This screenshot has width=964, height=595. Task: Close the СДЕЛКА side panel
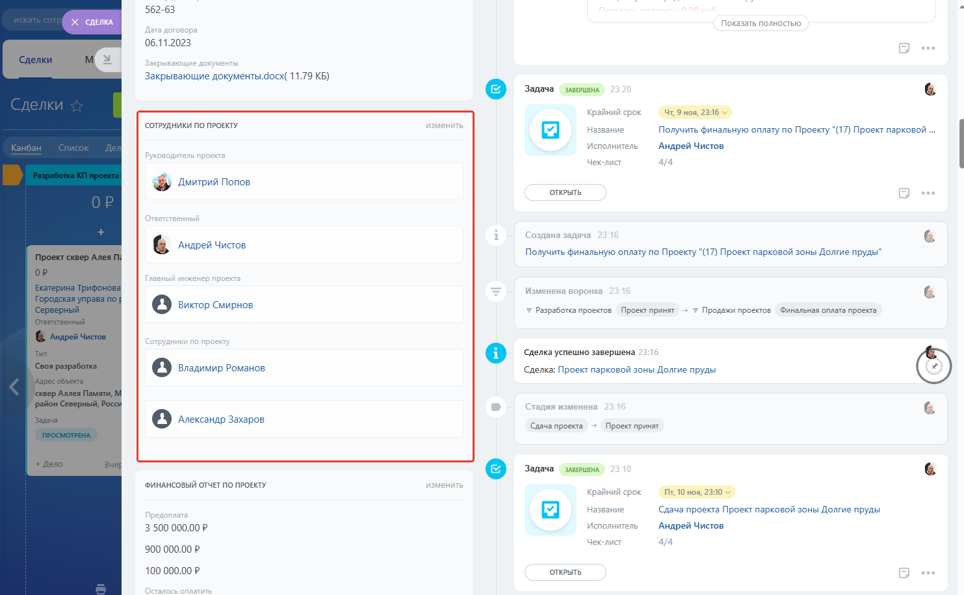(75, 22)
